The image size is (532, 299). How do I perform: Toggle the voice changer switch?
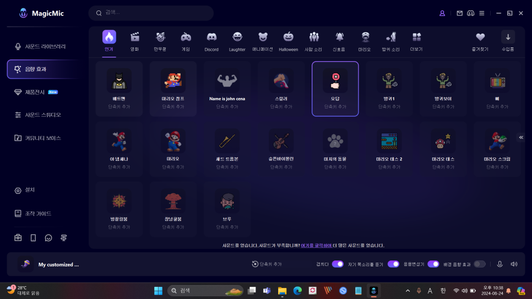(x=433, y=264)
